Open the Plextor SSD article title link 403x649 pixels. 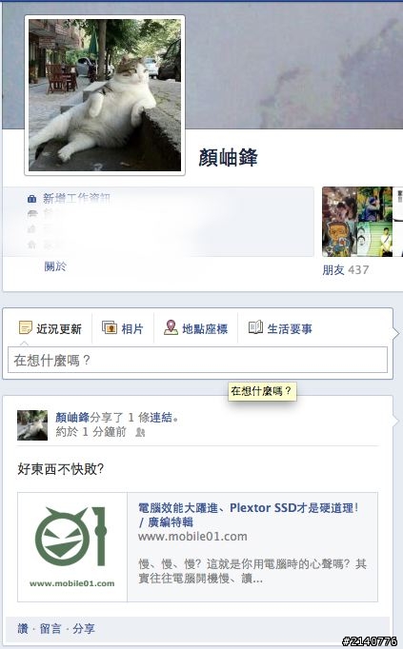(248, 515)
